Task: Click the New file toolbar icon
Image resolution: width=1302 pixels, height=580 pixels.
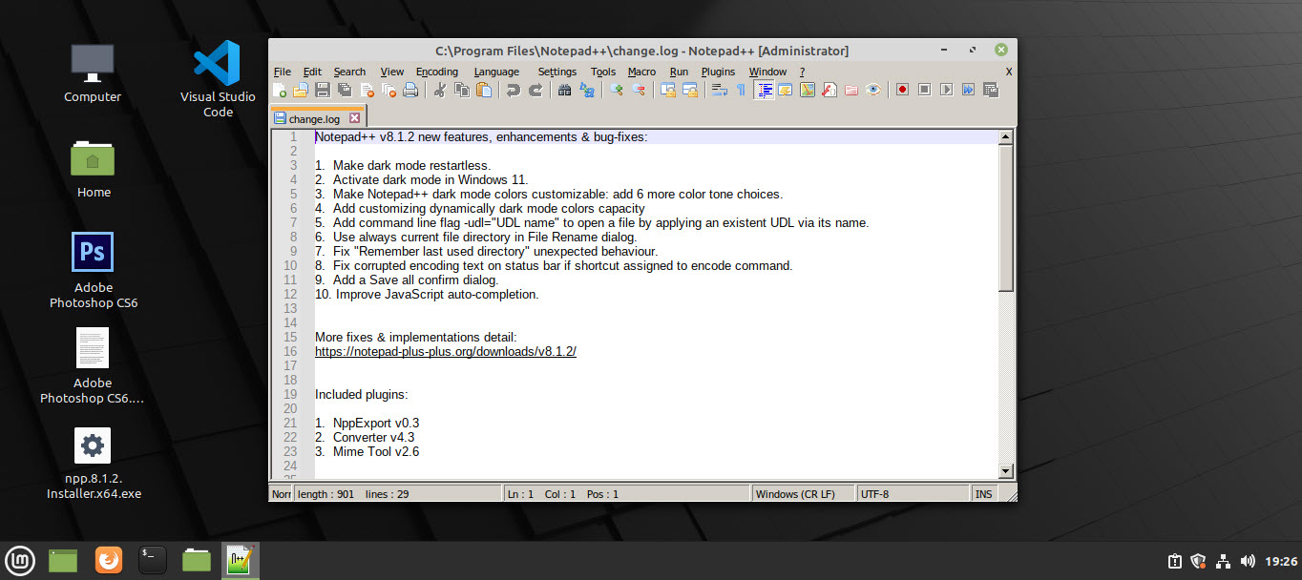Action: tap(280, 90)
